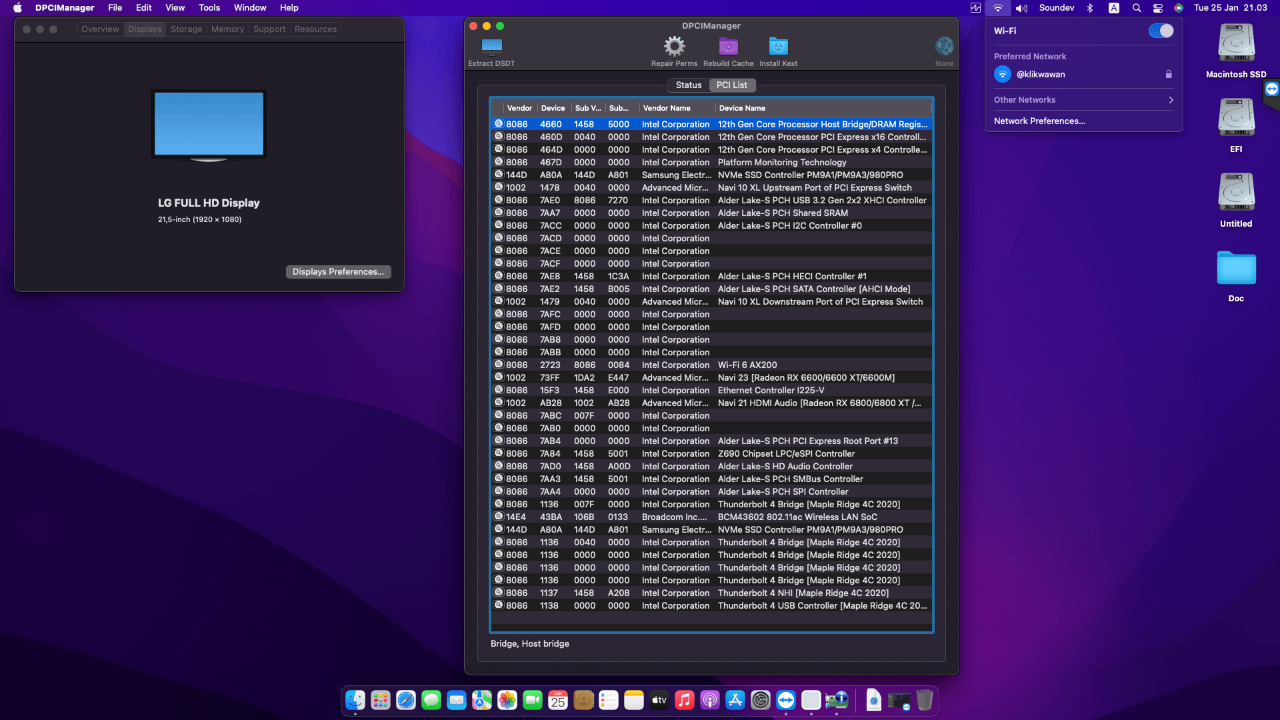This screenshot has height=720, width=1280.
Task: Click the Install Kext toolbar icon
Action: [778, 47]
